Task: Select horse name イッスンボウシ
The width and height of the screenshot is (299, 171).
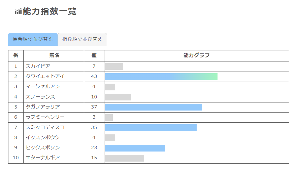Action: coord(43,137)
